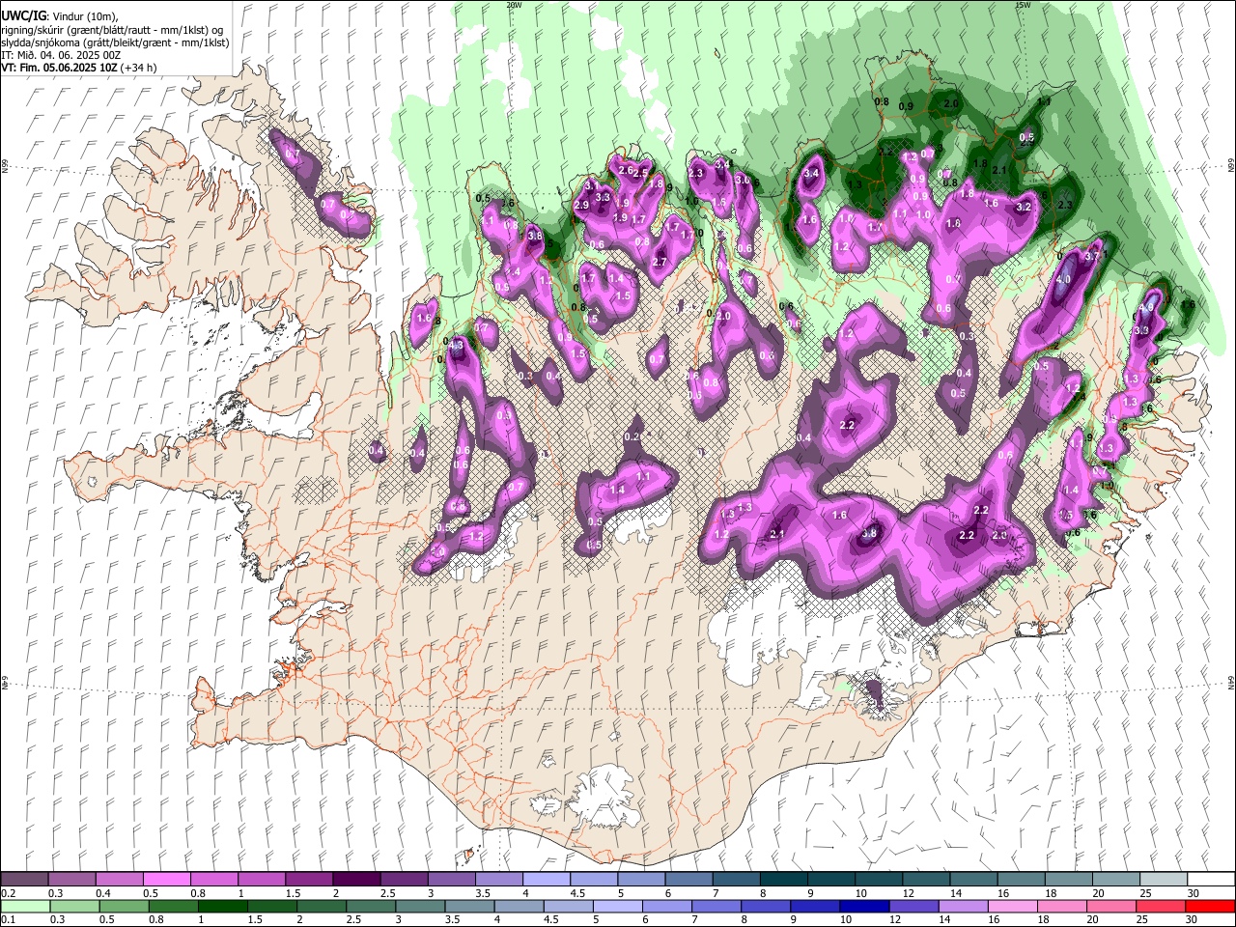Click the '(+34 h)' forecast offset text
Viewport: 1236px width, 927px height.
pyautogui.click(x=139, y=68)
